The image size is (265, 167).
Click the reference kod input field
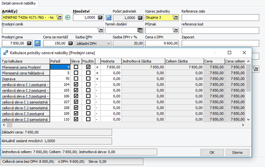tap(220, 31)
